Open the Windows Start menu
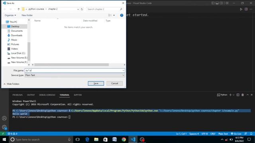Screen dimensions: 255x143 [4, 139]
